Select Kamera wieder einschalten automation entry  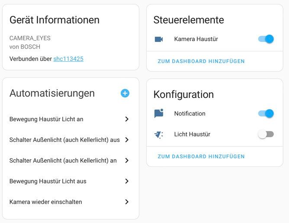[45, 202]
